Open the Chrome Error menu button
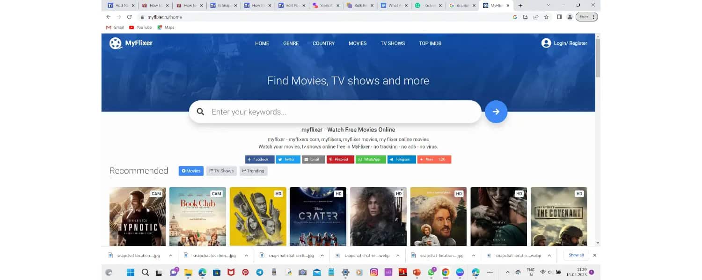702x280 pixels. (587, 17)
